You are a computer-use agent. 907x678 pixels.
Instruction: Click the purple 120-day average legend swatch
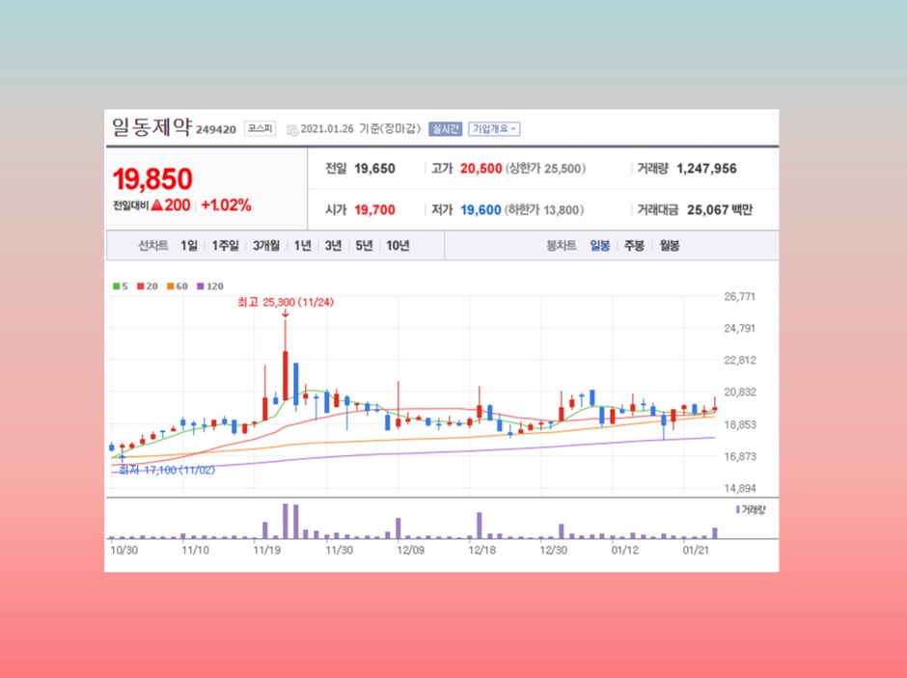point(201,286)
